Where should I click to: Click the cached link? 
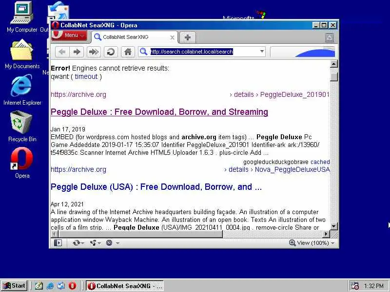[x=320, y=162]
